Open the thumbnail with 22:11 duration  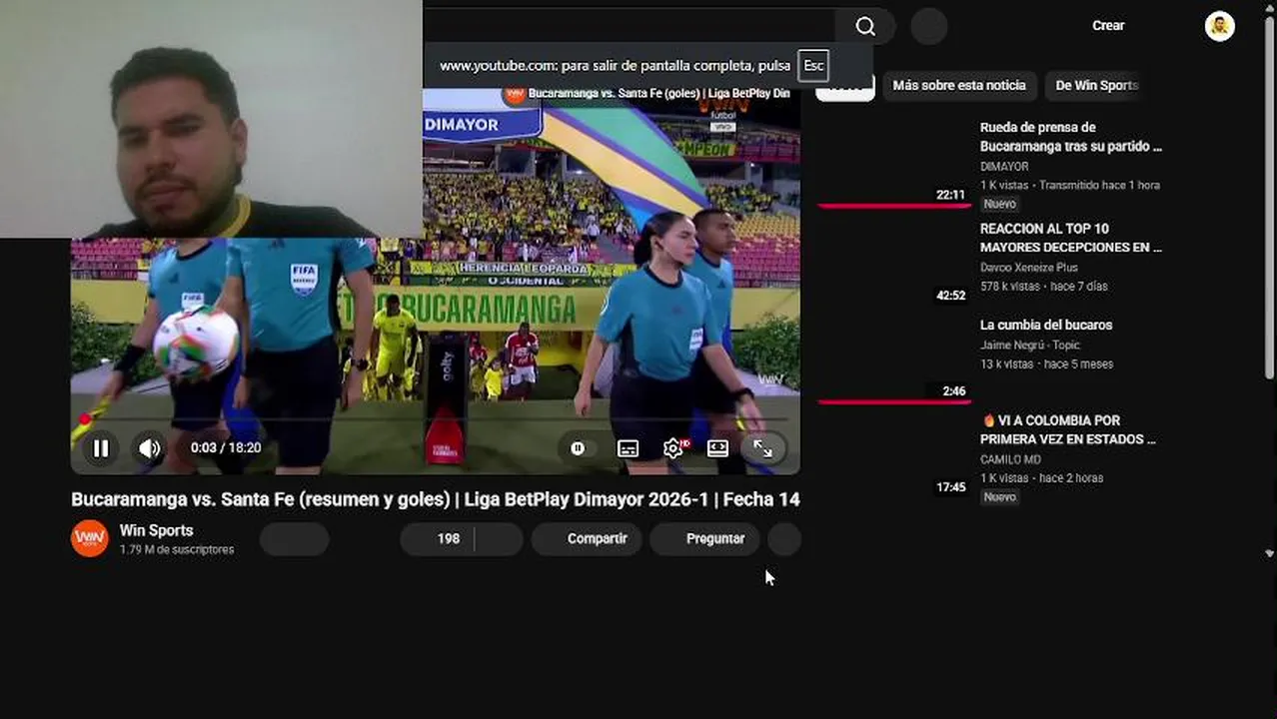point(894,163)
